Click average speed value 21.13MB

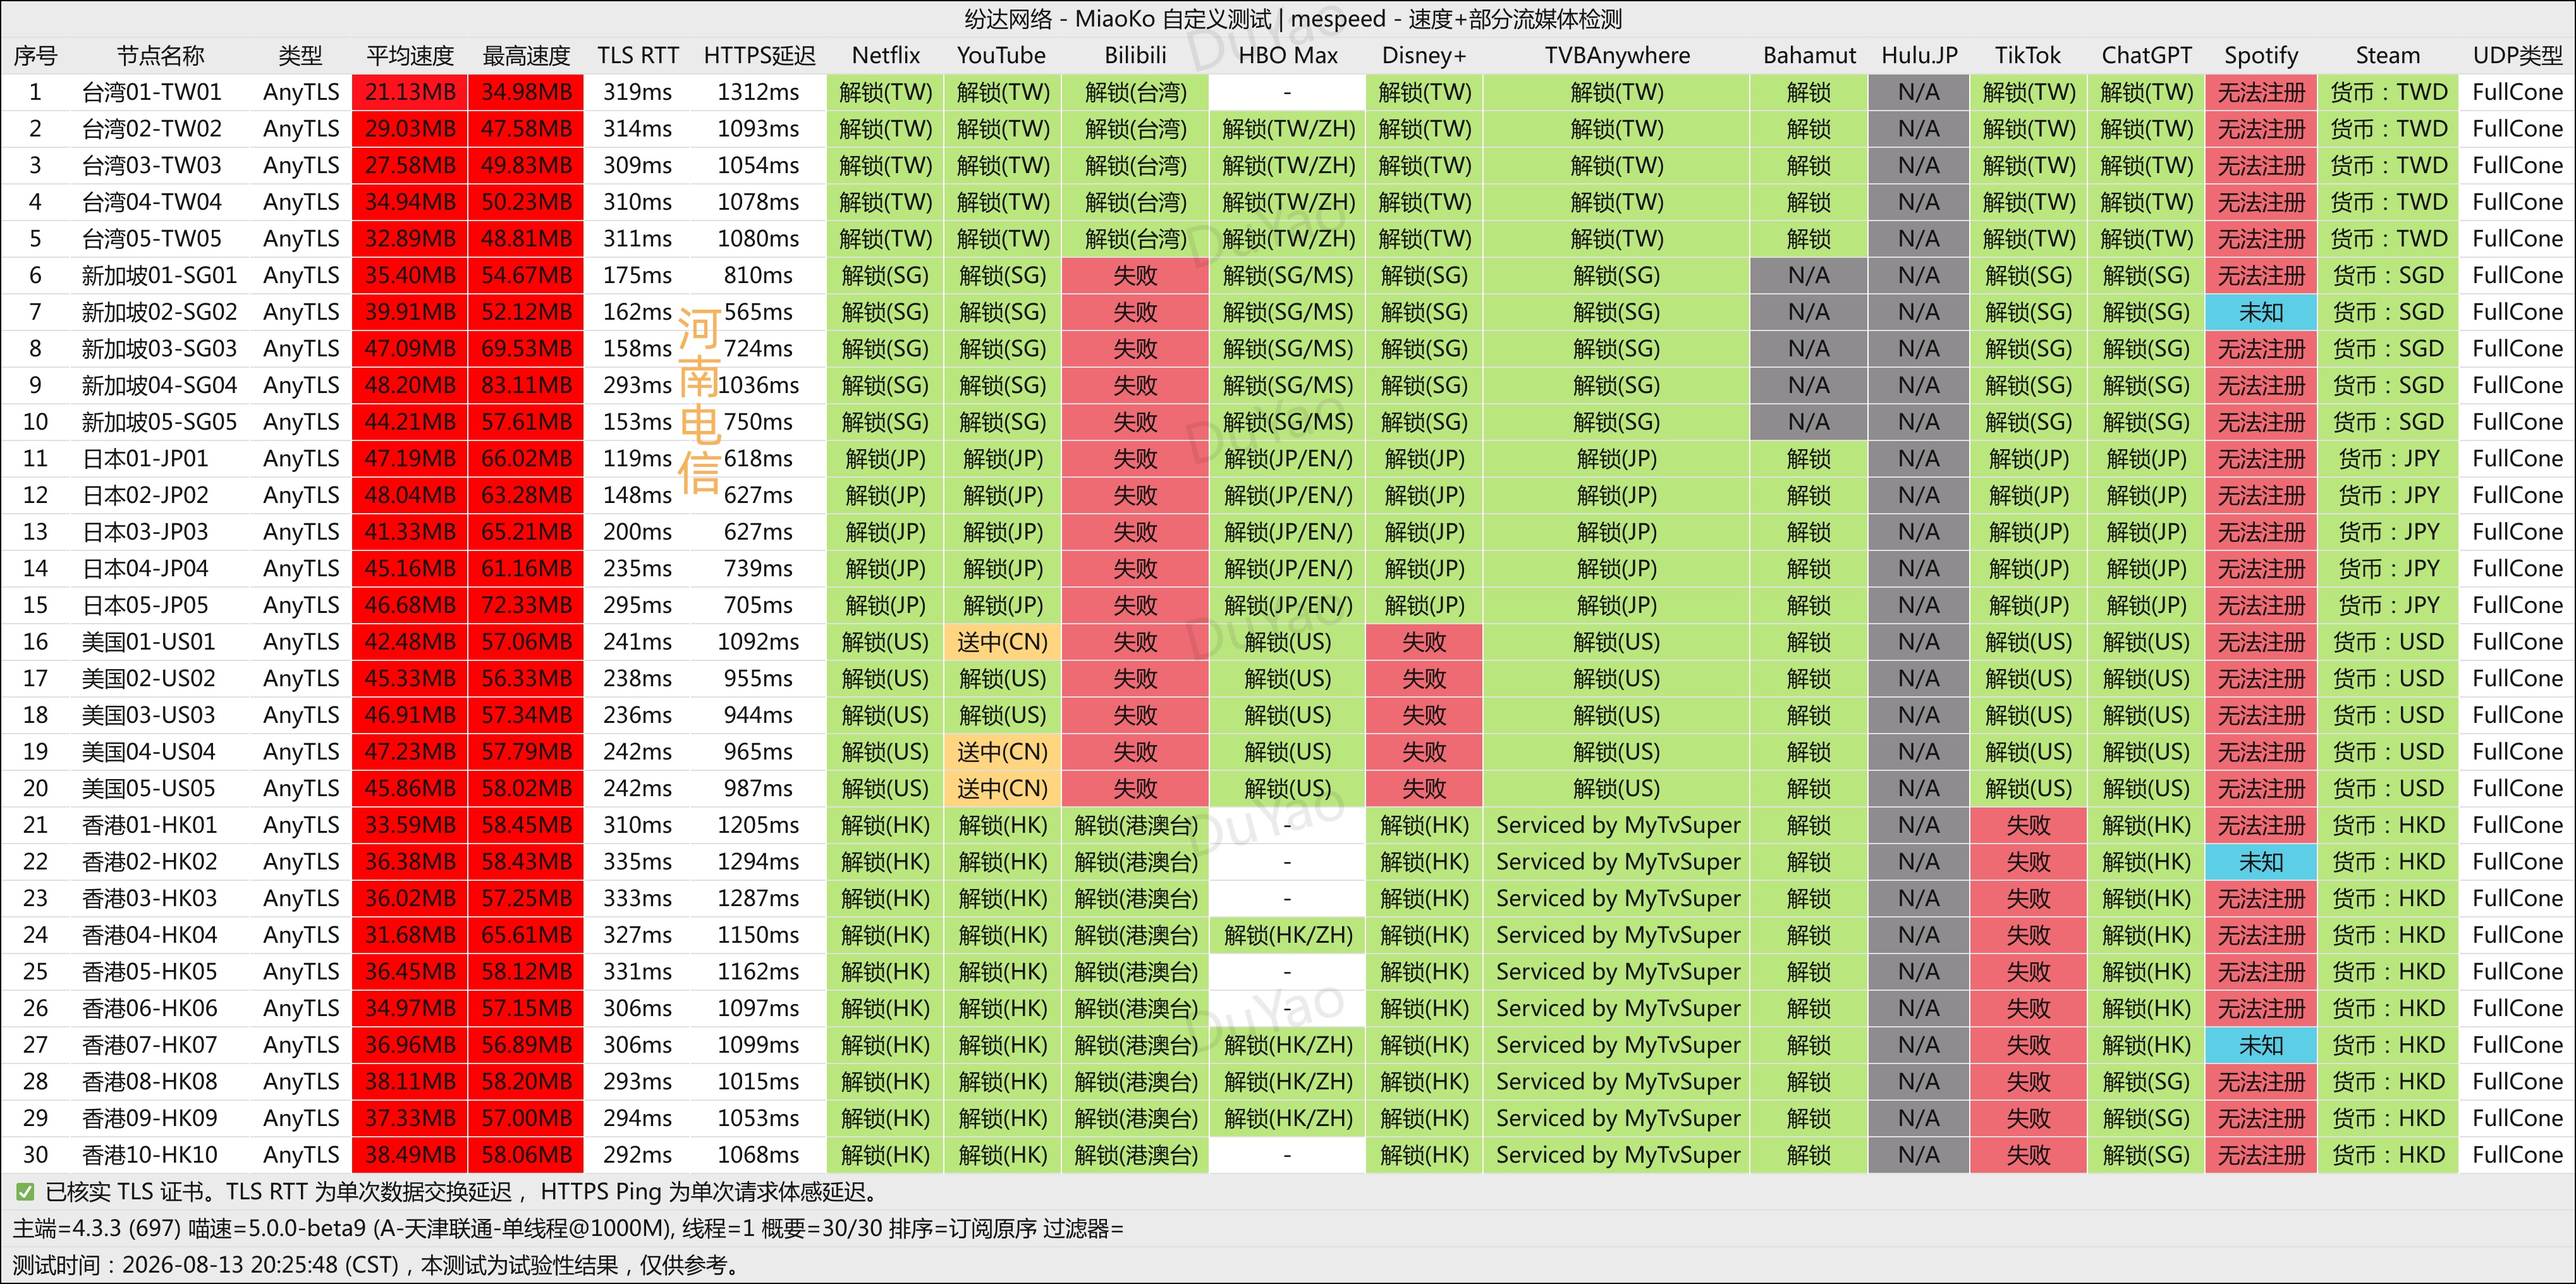point(410,93)
